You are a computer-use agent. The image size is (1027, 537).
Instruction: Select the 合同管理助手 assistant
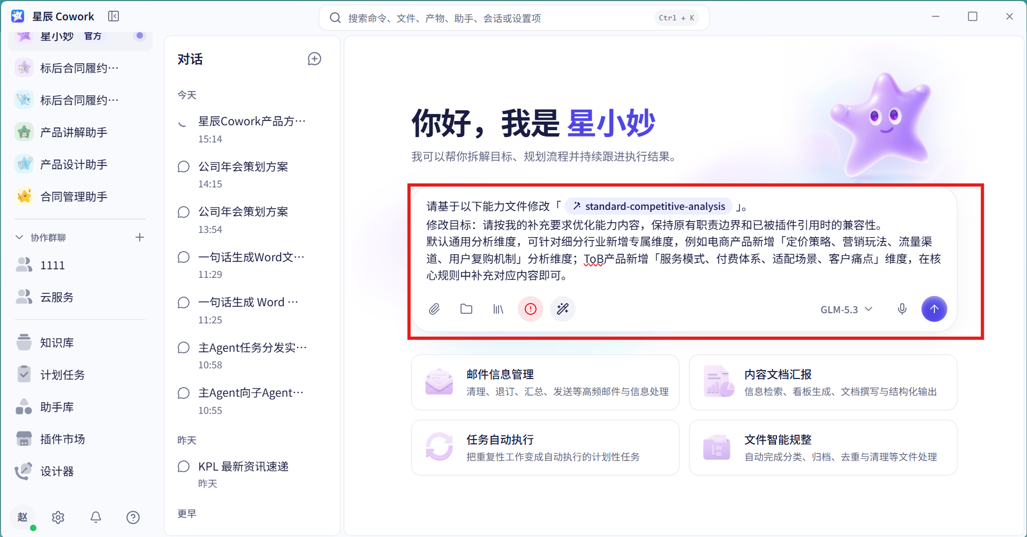pyautogui.click(x=80, y=196)
